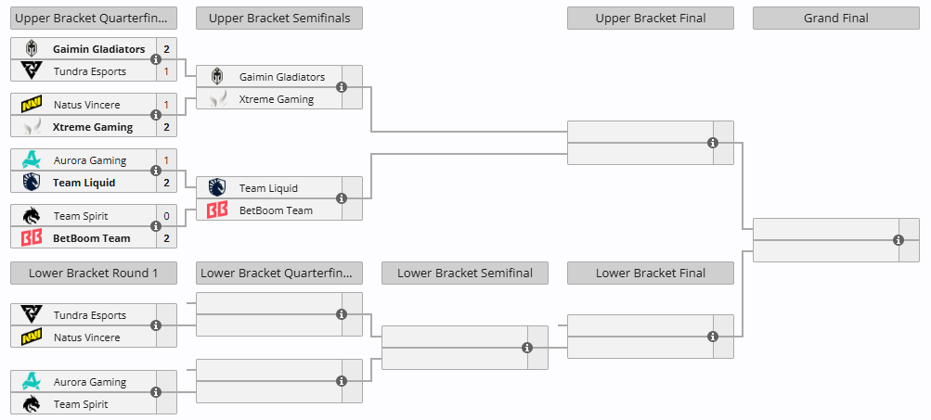Screen dimensions: 931x420
Task: Open info for Gaimin Gladiators vs Tundra match
Action: tap(156, 59)
